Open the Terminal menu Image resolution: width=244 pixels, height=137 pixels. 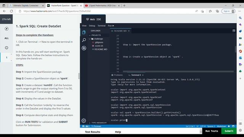tap(101, 25)
